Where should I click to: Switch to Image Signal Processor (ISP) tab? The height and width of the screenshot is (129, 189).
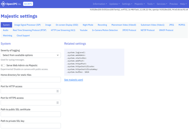point(27,25)
